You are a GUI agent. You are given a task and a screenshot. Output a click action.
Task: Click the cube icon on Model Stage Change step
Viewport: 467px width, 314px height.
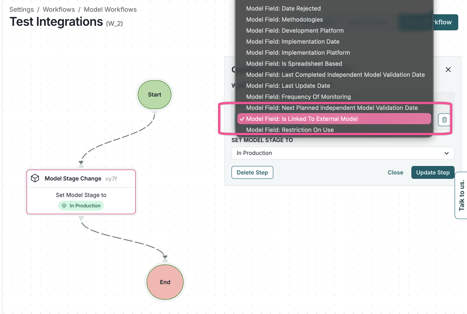click(x=35, y=179)
